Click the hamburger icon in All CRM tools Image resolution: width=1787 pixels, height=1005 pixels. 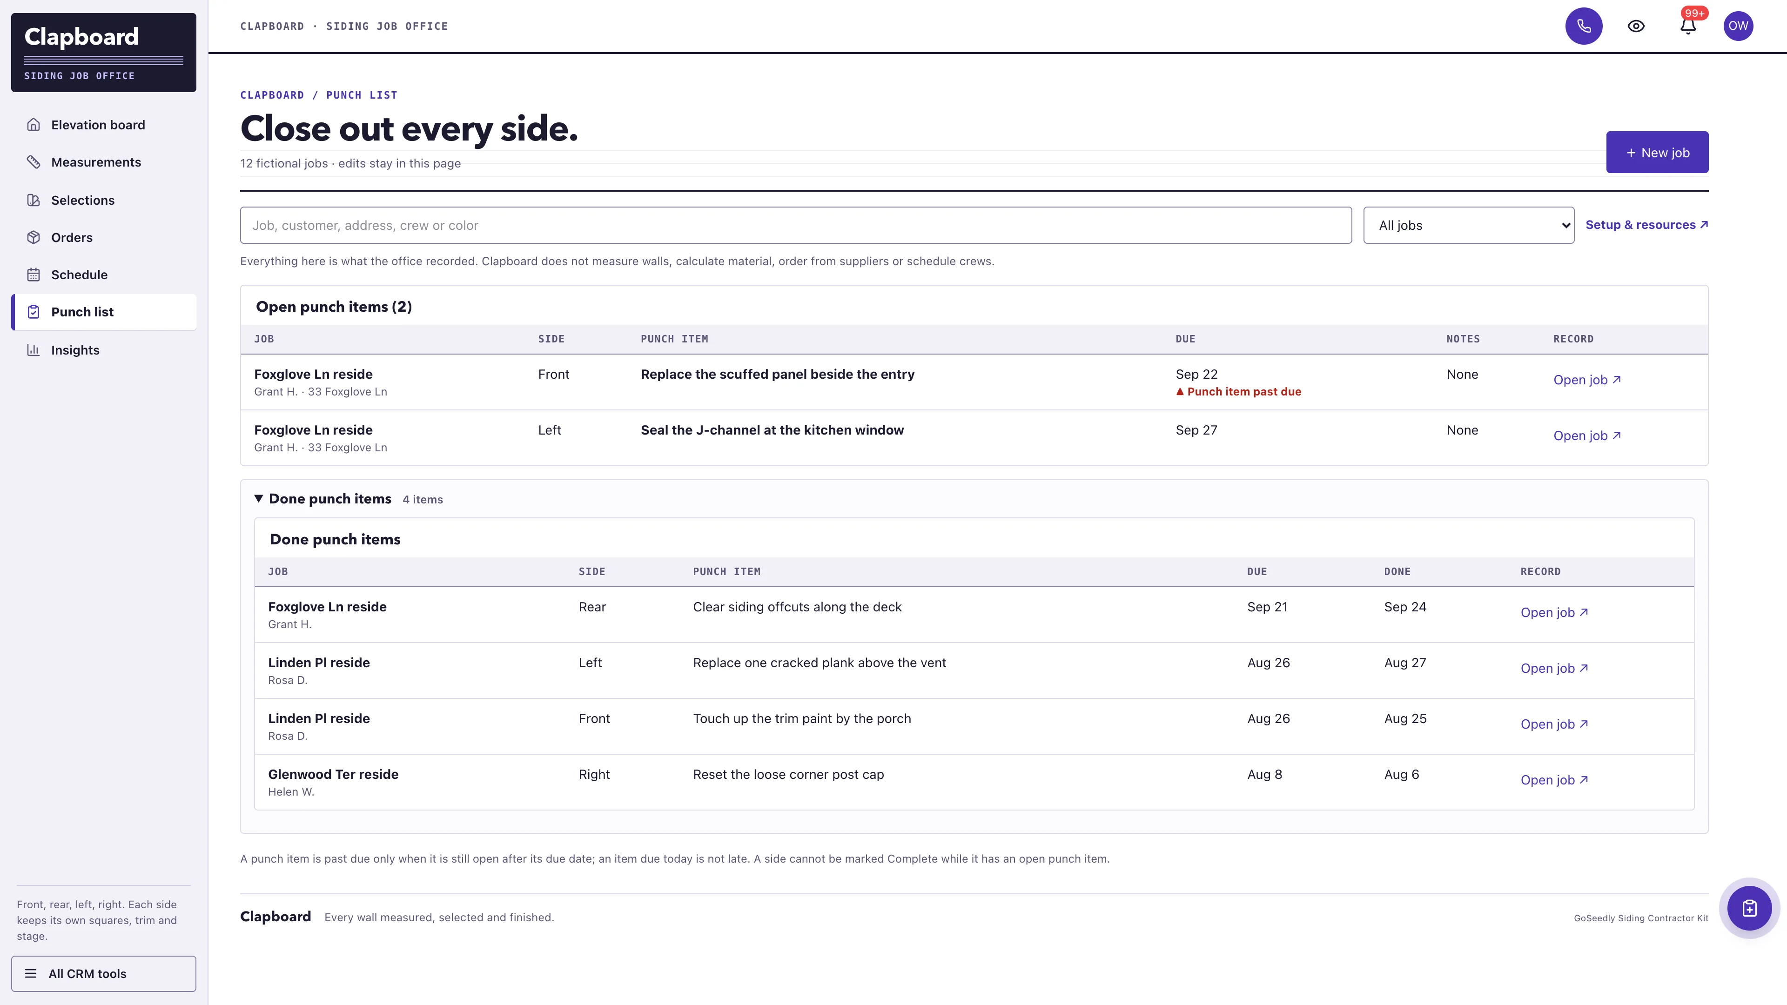coord(31,973)
